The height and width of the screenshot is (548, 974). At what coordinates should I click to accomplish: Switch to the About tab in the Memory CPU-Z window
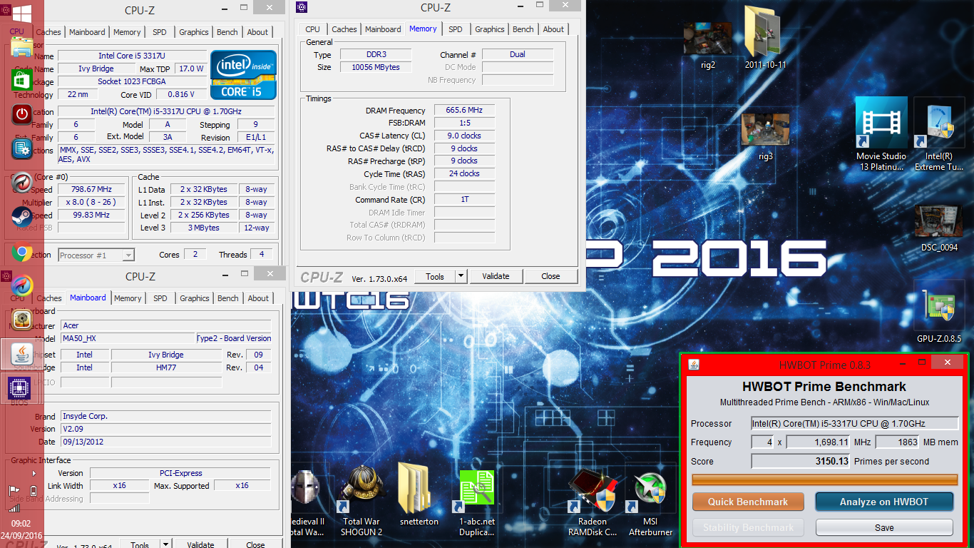(553, 29)
